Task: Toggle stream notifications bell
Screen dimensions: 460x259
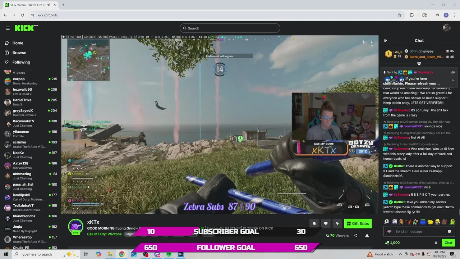Action: tap(314, 223)
